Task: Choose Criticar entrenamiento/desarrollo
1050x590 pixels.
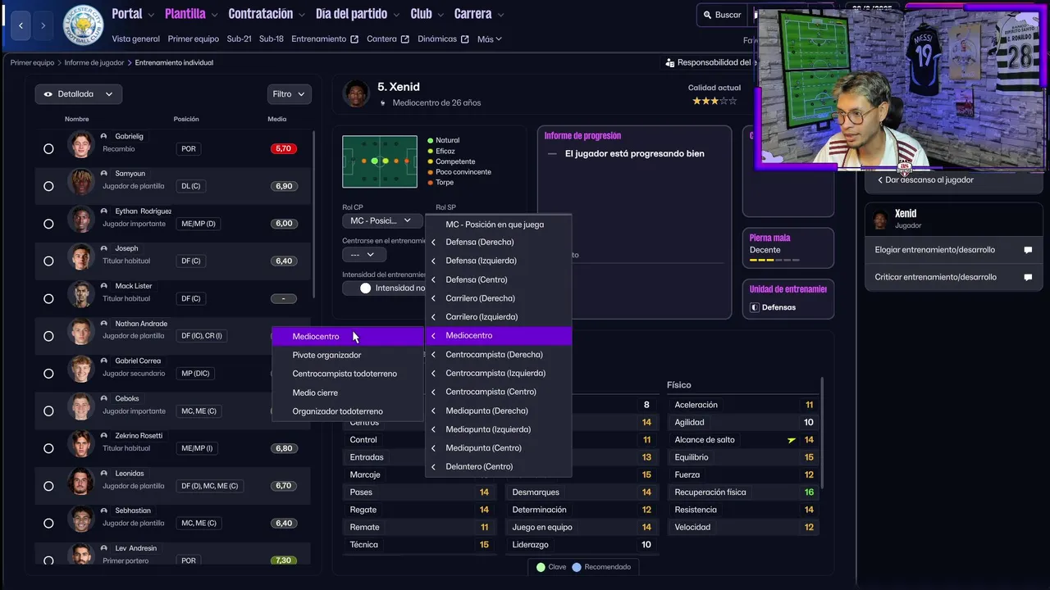Action: click(953, 277)
